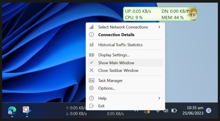
Task: Click the question mark Help icon
Action: point(91,98)
